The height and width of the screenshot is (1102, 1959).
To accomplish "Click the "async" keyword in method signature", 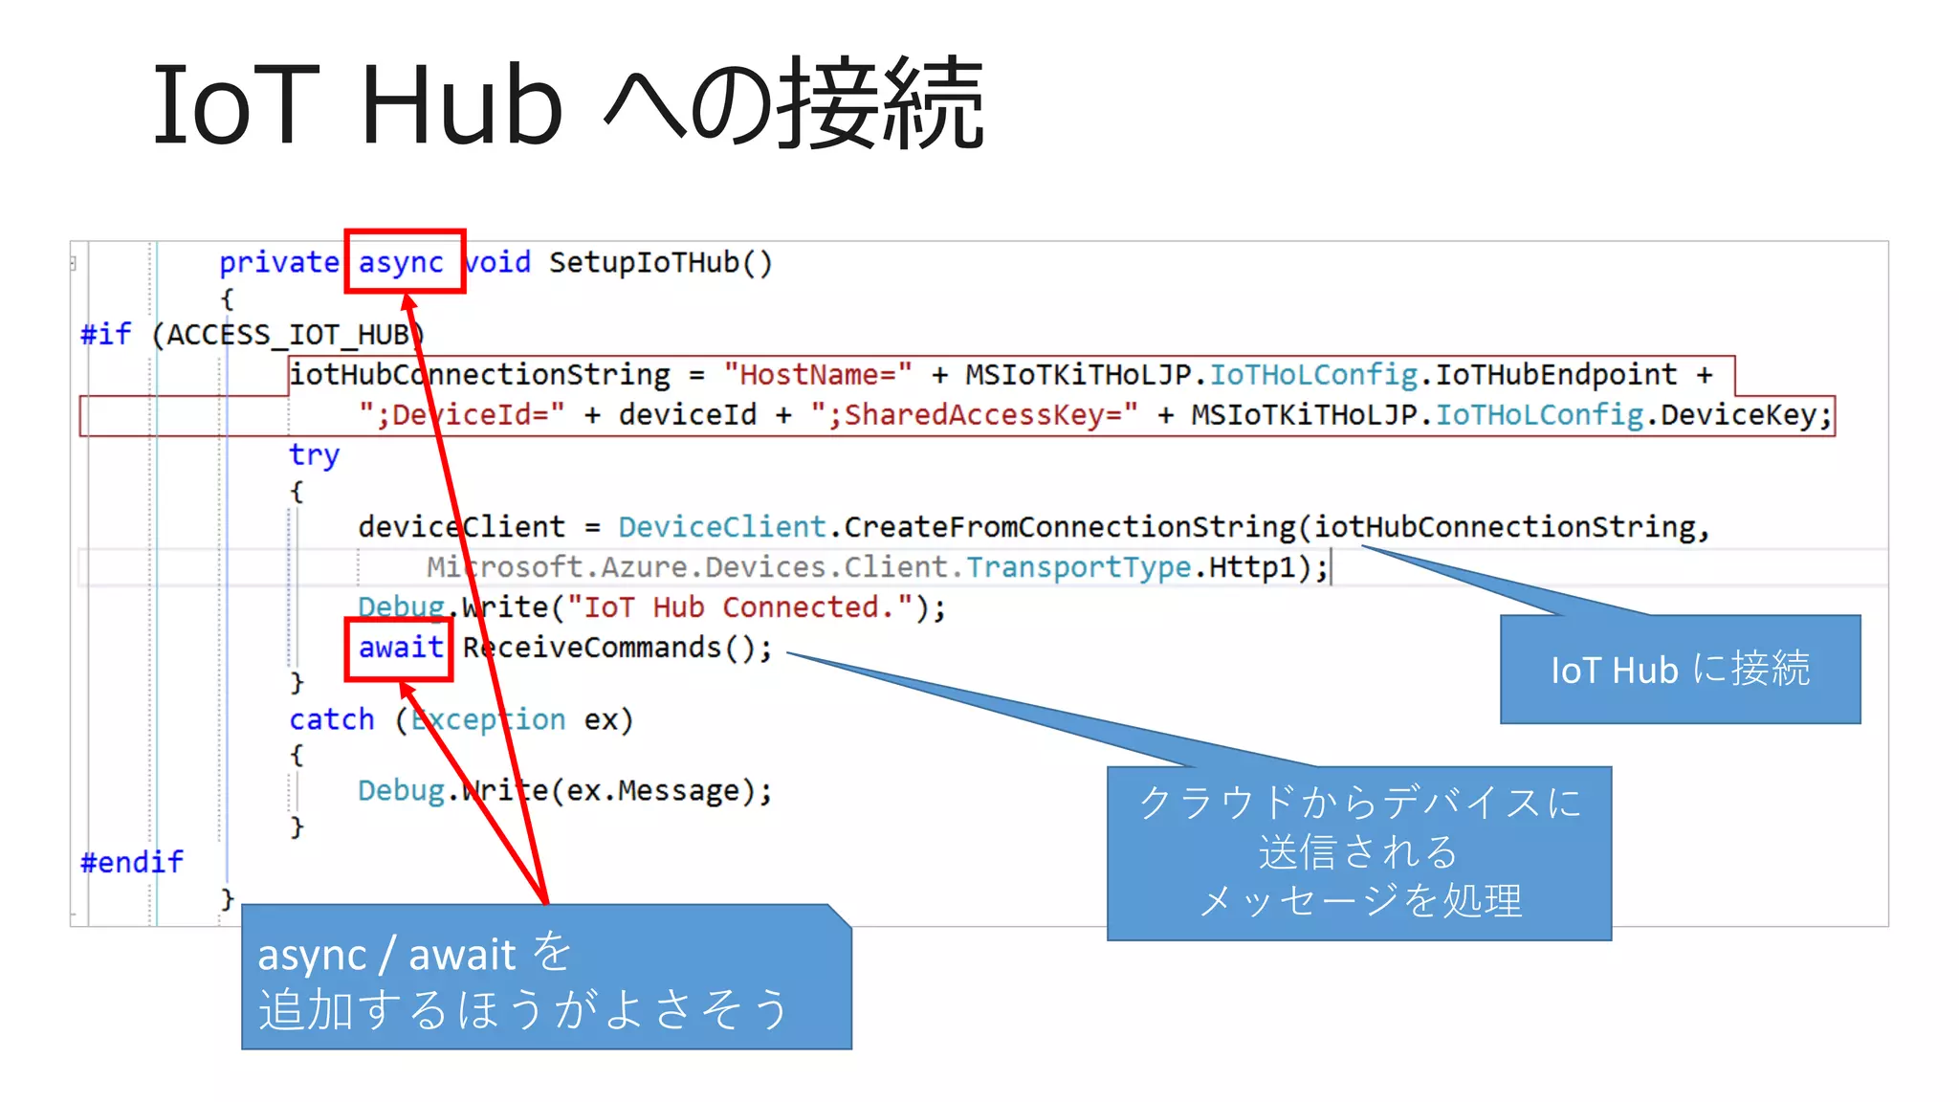I will [401, 262].
